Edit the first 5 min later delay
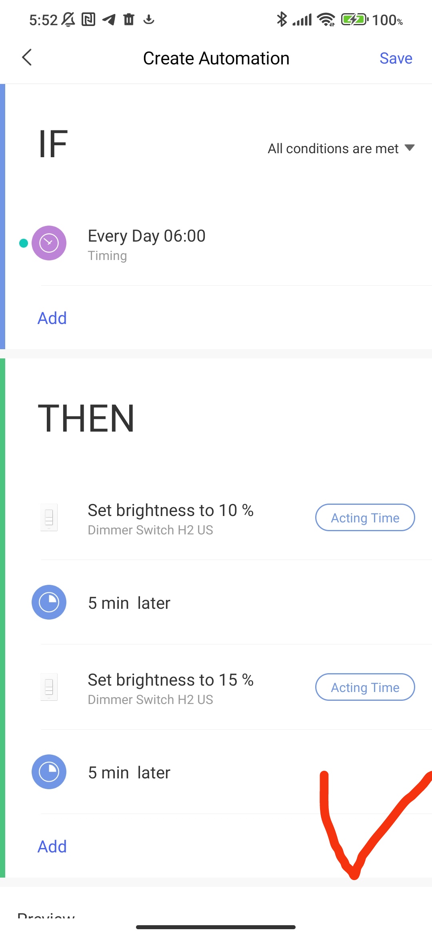 (x=129, y=603)
